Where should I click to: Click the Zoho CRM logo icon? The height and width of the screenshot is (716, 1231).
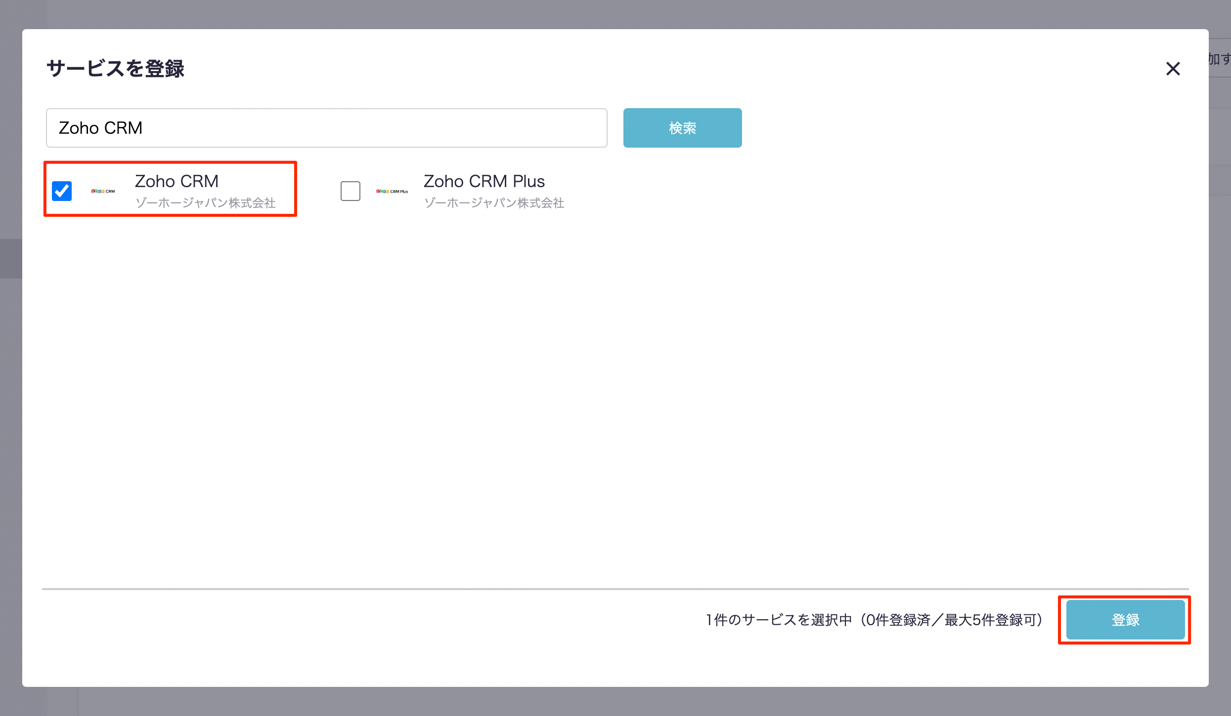pyautogui.click(x=103, y=191)
